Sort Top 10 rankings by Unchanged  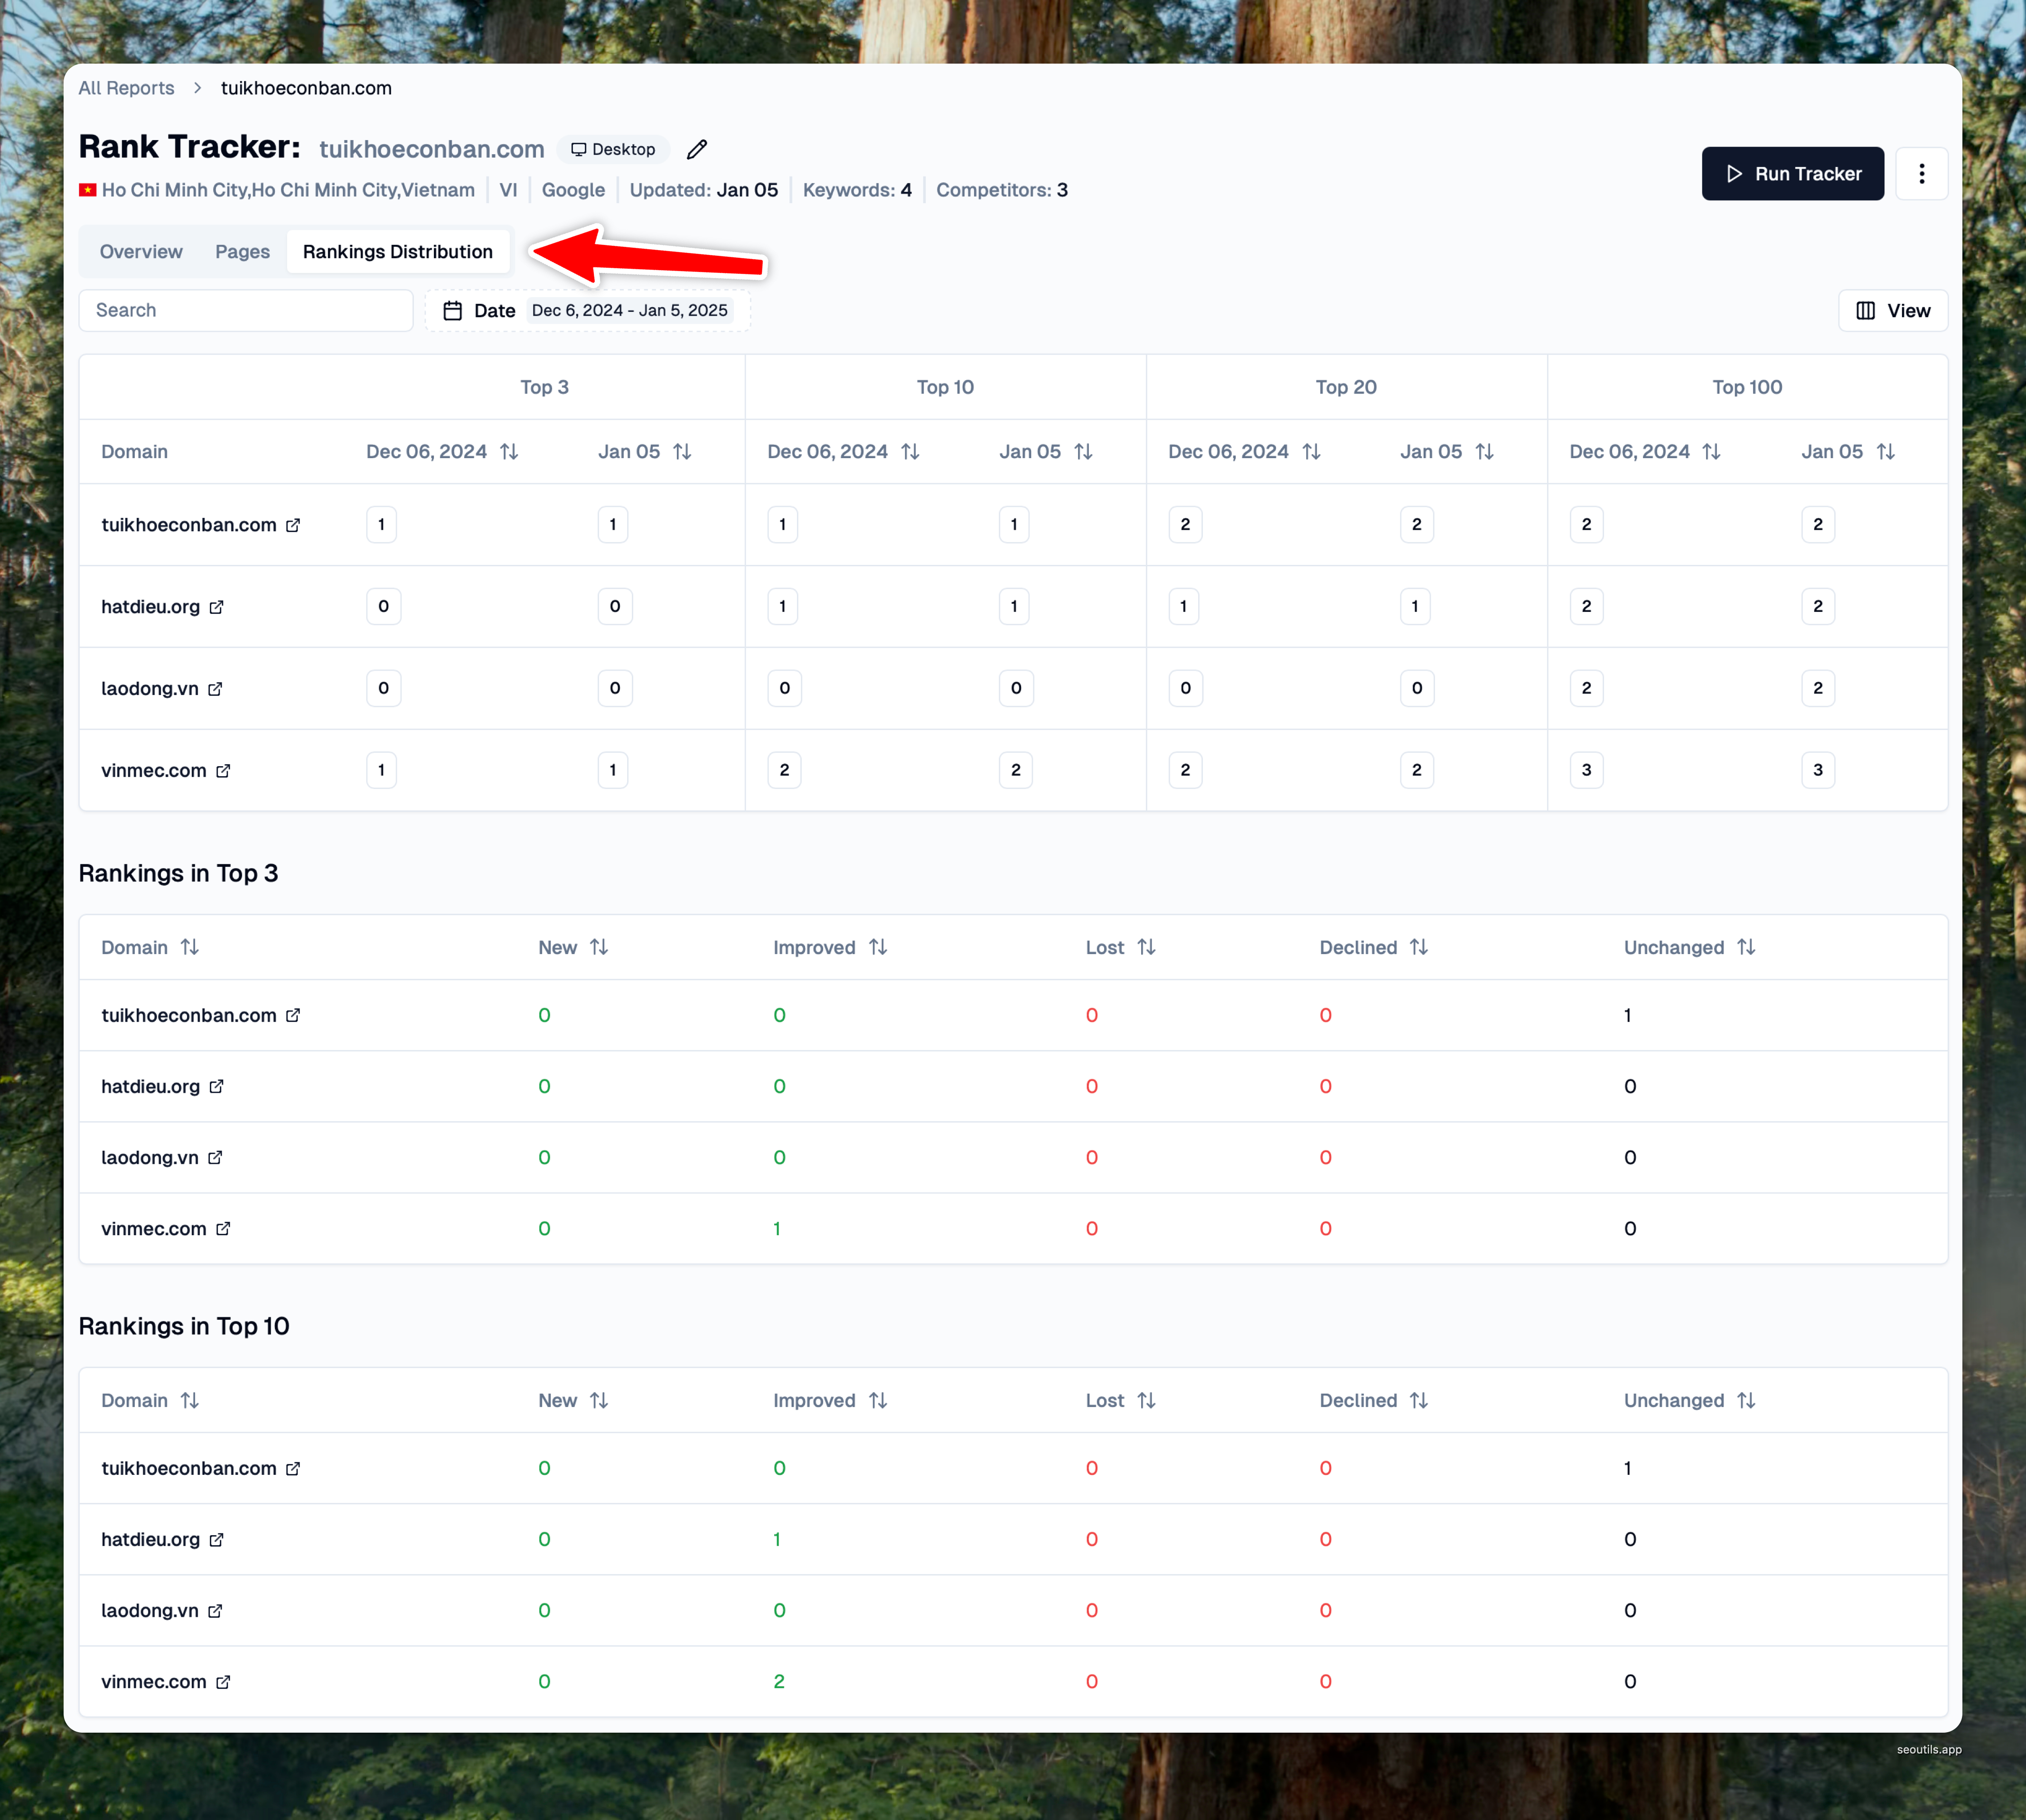point(1746,1400)
